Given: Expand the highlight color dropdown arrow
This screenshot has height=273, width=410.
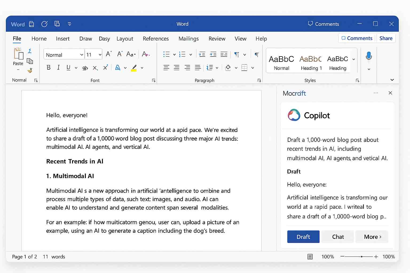Looking at the screenshot, I should [142, 68].
